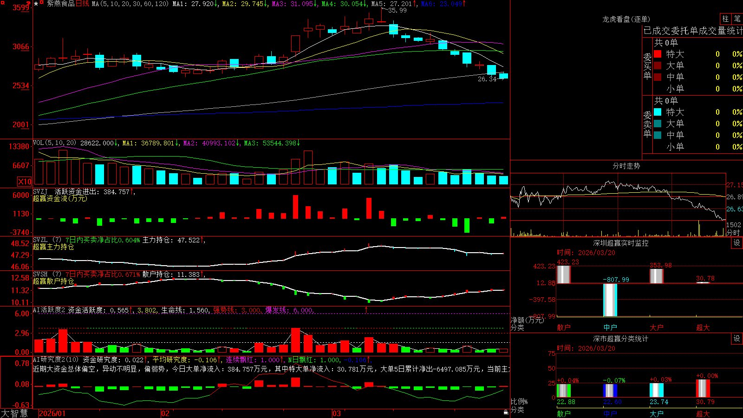Switch to 笔 tick view
This screenshot has width=743, height=418.
(x=737, y=19)
